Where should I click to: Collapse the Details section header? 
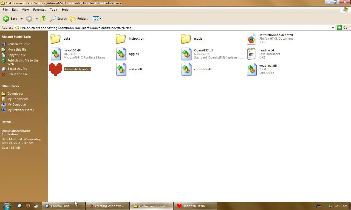[x=7, y=122]
